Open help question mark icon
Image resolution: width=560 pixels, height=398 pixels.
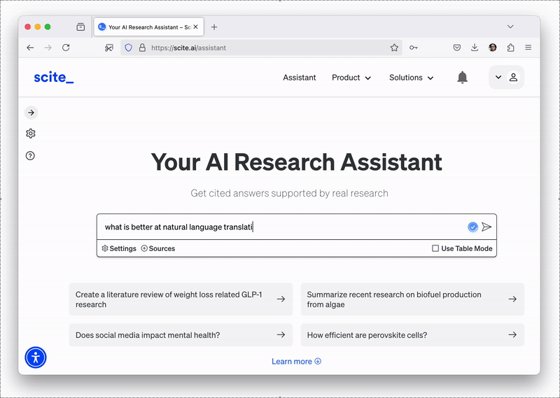click(31, 156)
